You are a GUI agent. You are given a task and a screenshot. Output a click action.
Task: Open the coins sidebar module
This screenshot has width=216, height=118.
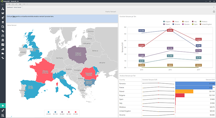click(x=3, y=31)
